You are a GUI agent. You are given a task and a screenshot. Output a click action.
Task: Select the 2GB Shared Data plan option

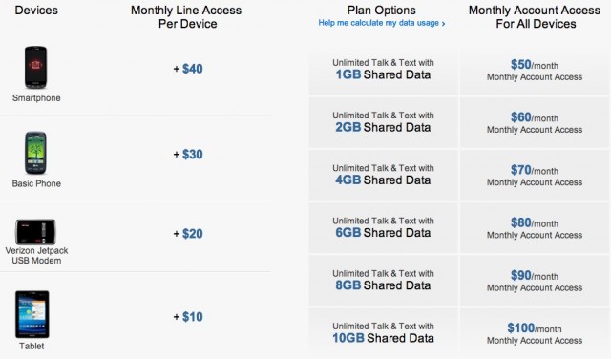(383, 122)
